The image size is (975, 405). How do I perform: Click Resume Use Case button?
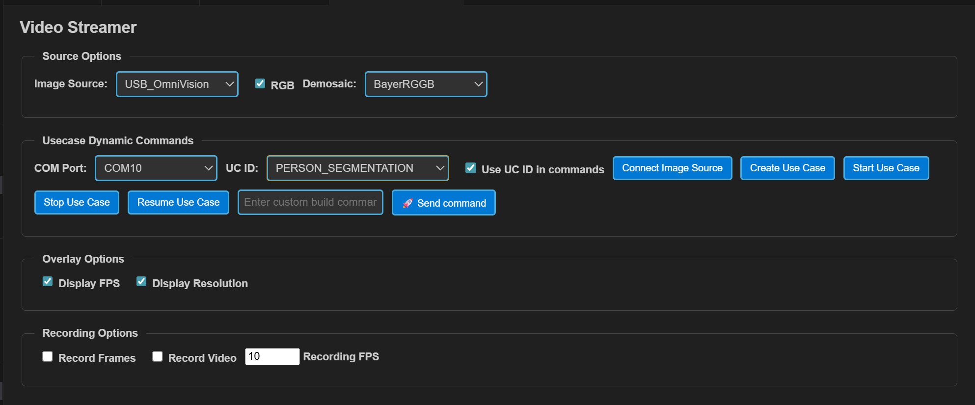pyautogui.click(x=178, y=202)
